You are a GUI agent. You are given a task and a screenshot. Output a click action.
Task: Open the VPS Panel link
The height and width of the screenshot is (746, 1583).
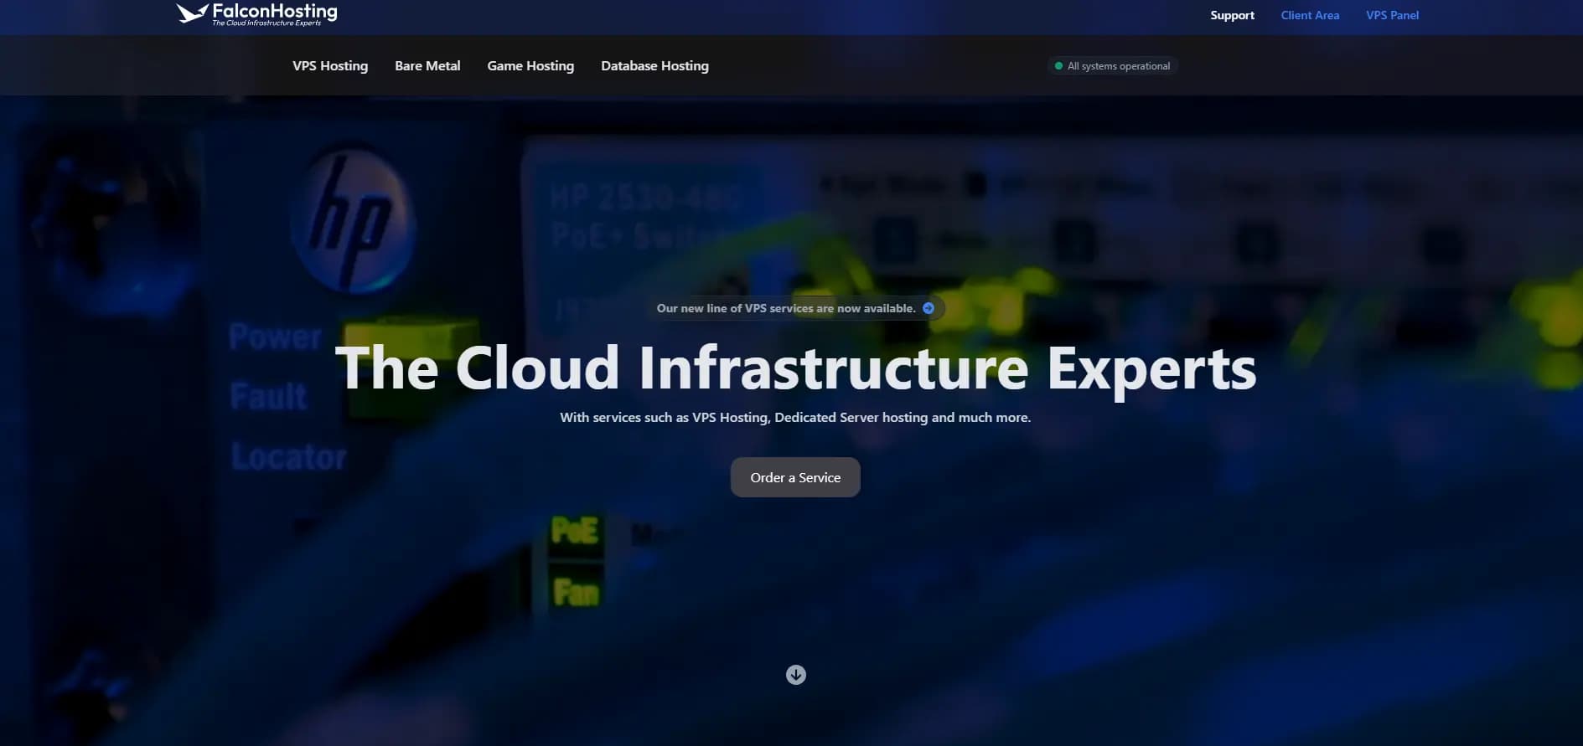(x=1392, y=15)
